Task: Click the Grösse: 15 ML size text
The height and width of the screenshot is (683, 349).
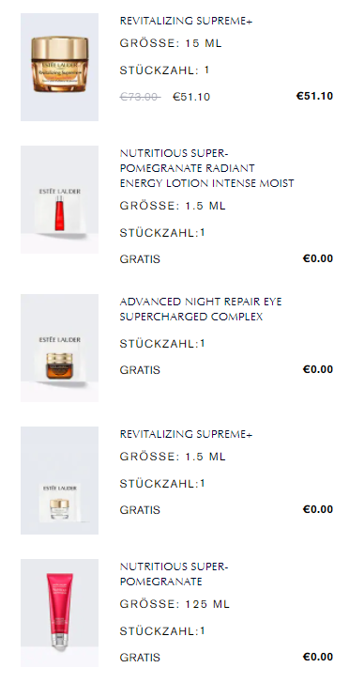Action: 171,43
